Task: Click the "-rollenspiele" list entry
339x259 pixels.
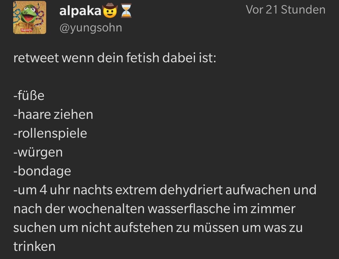Action: tap(50, 133)
